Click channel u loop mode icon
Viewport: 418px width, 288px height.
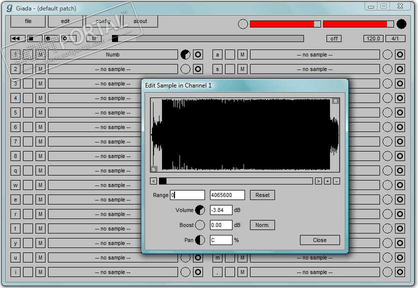point(198,257)
